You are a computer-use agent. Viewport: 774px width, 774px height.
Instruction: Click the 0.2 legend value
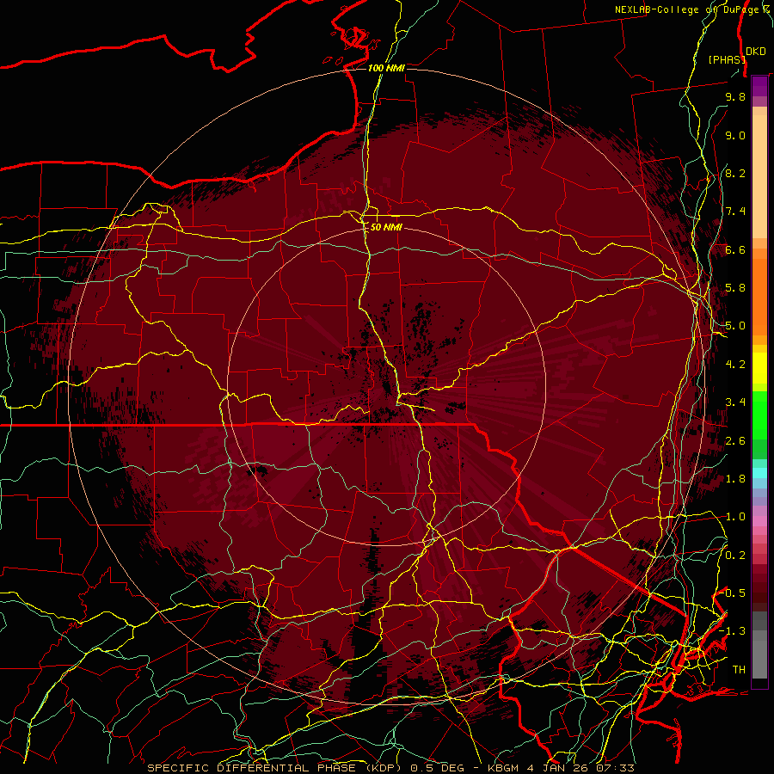click(x=735, y=556)
